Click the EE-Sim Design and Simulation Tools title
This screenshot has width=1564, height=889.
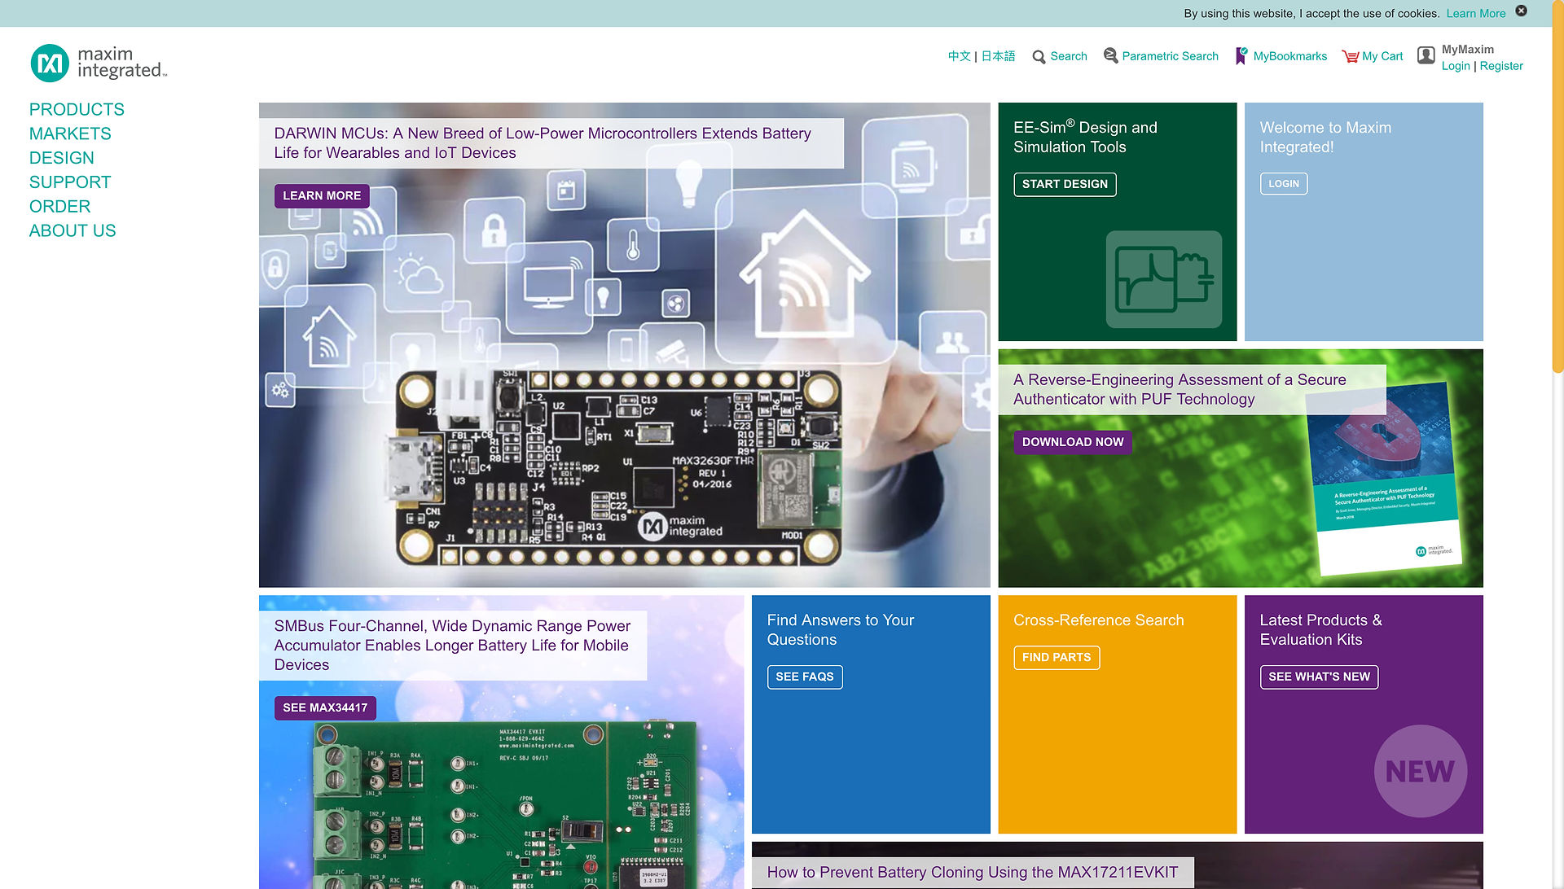[x=1085, y=138]
